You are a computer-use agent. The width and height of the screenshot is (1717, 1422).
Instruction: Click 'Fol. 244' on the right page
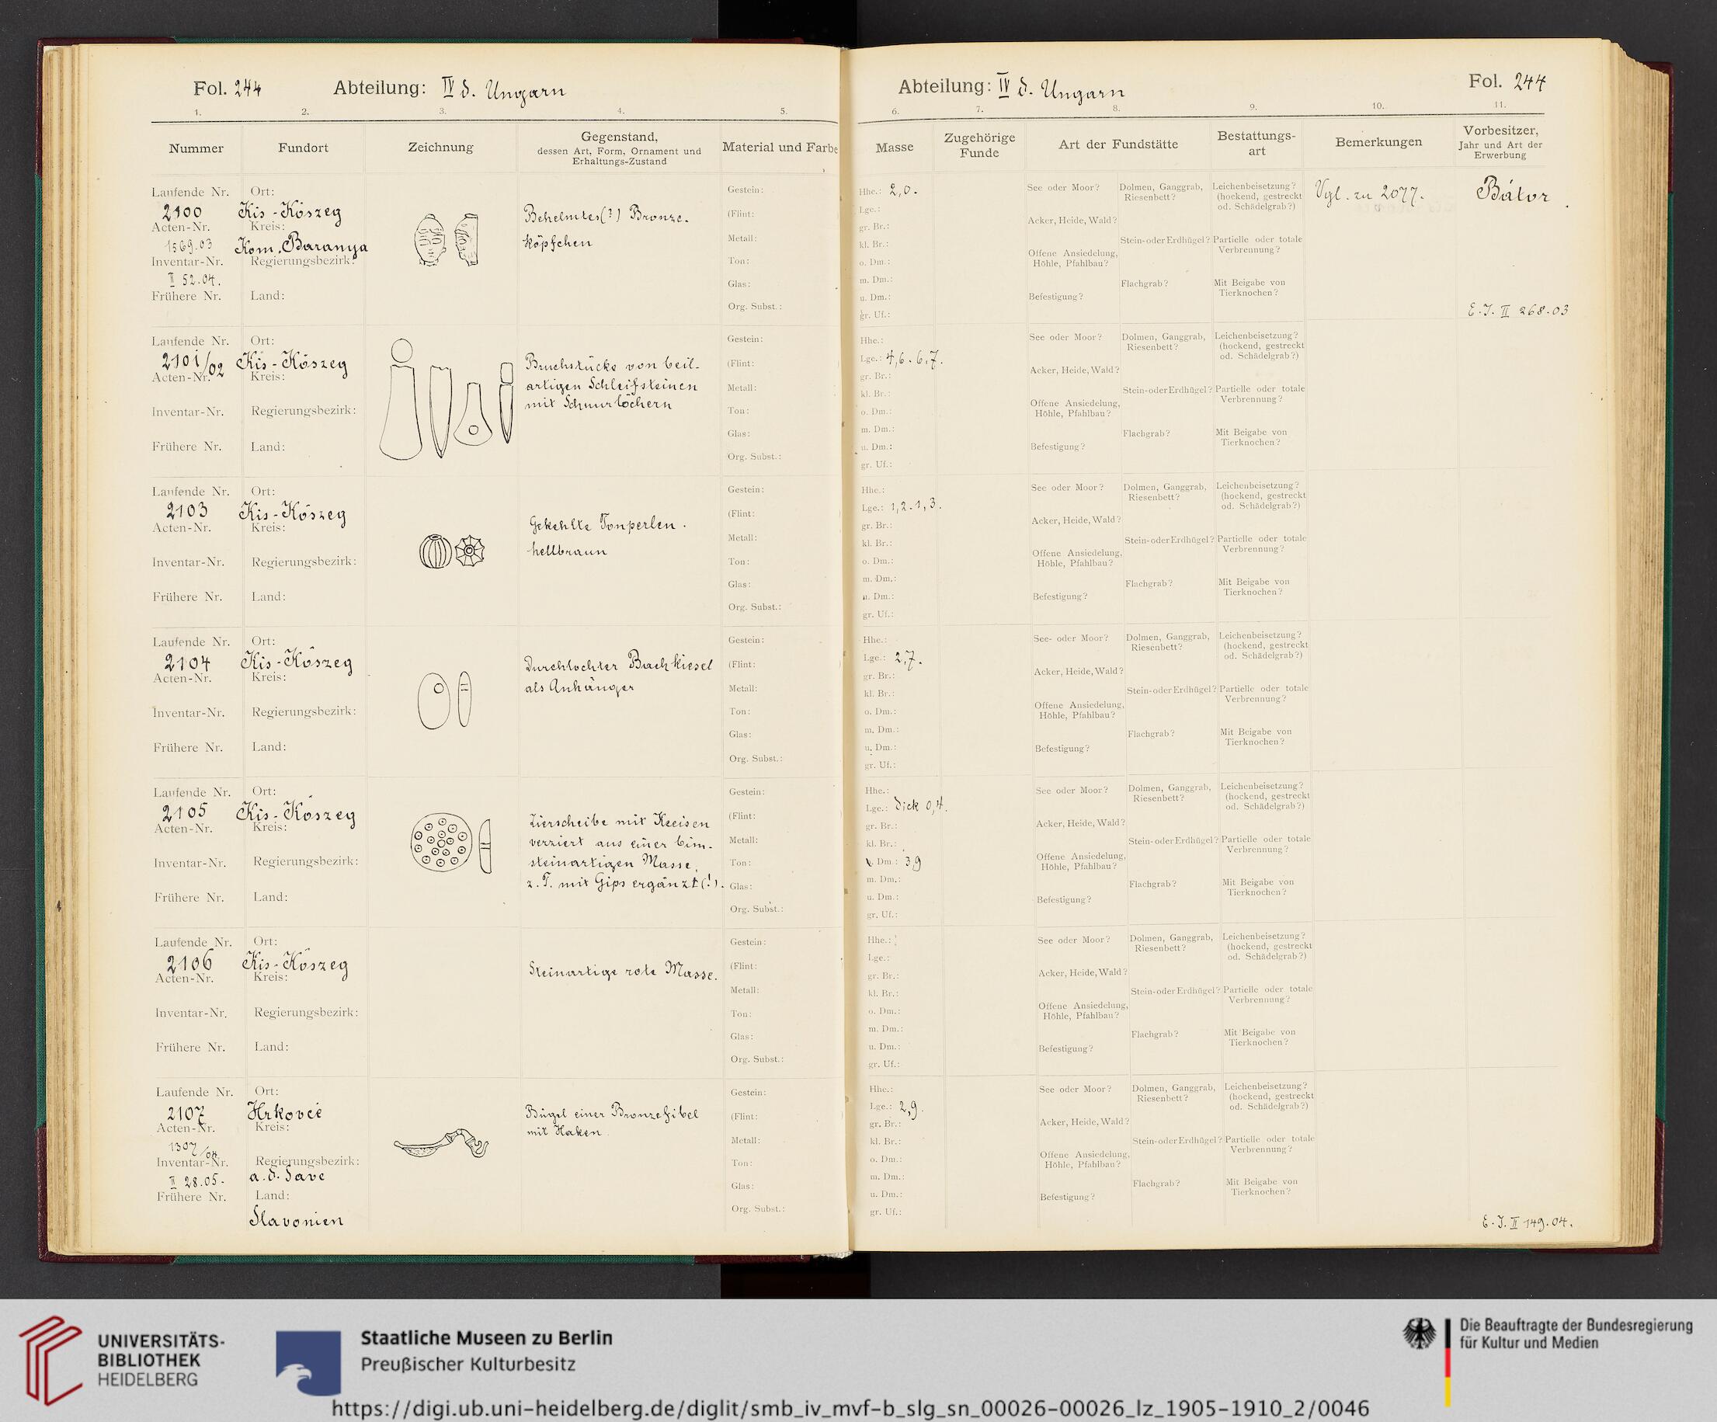pos(1507,81)
